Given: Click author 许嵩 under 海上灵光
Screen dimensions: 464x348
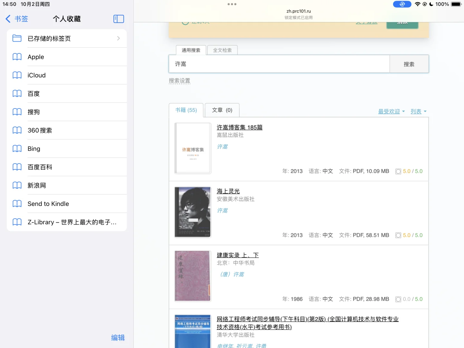Looking at the screenshot, I should pos(222,210).
